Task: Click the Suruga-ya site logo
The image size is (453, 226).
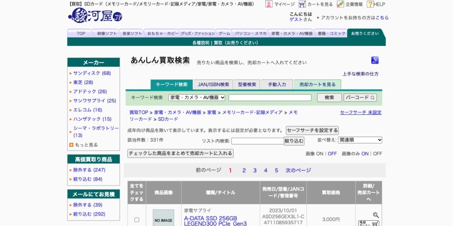Action: coord(95,15)
